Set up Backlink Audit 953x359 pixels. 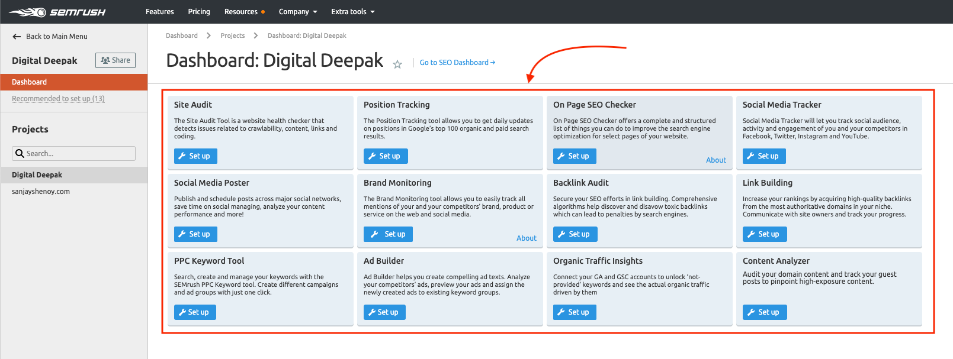(x=575, y=234)
